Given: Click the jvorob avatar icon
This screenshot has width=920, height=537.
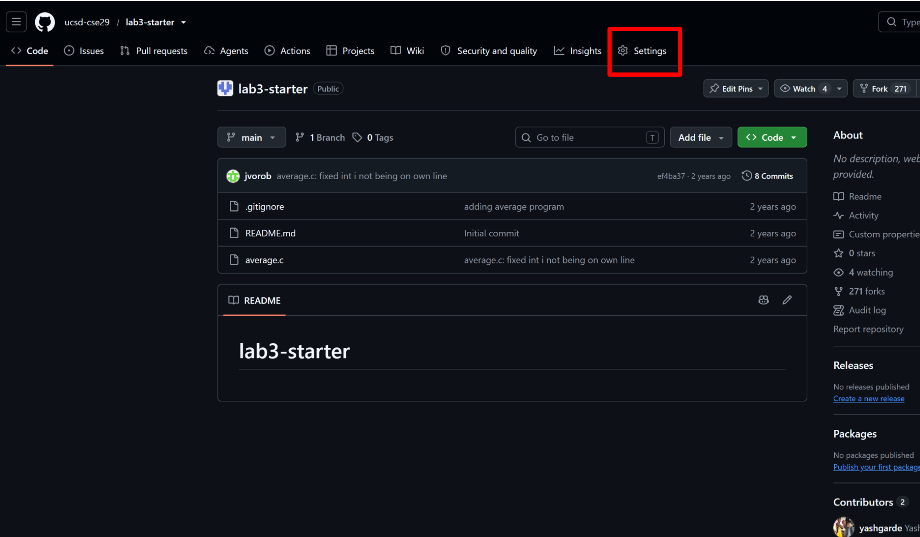Looking at the screenshot, I should [233, 176].
